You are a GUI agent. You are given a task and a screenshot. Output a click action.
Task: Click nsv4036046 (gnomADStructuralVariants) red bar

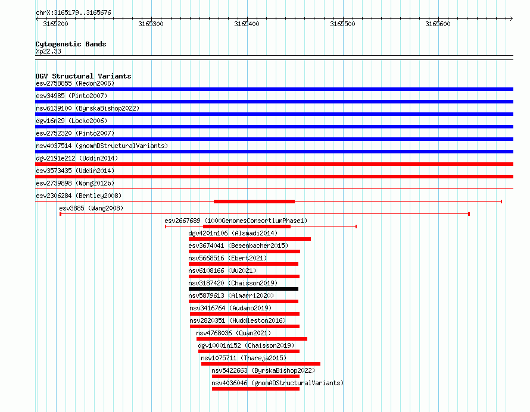(255, 389)
